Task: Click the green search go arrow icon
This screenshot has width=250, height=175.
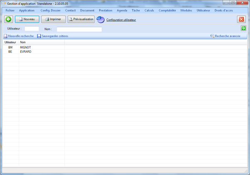Action: pos(243,28)
